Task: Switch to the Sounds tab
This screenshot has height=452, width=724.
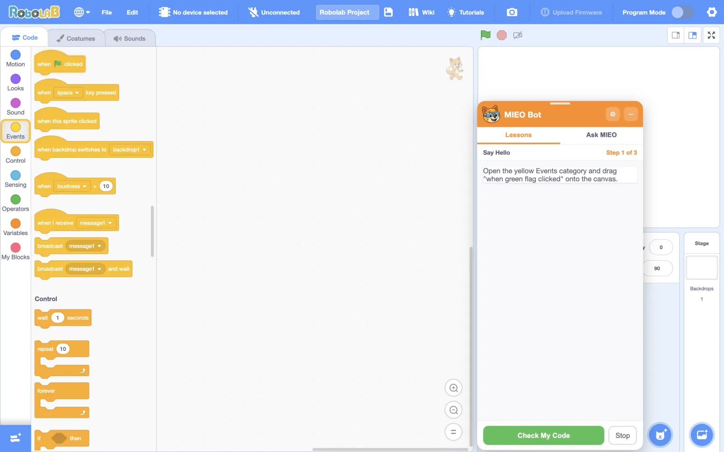Action: tap(129, 38)
